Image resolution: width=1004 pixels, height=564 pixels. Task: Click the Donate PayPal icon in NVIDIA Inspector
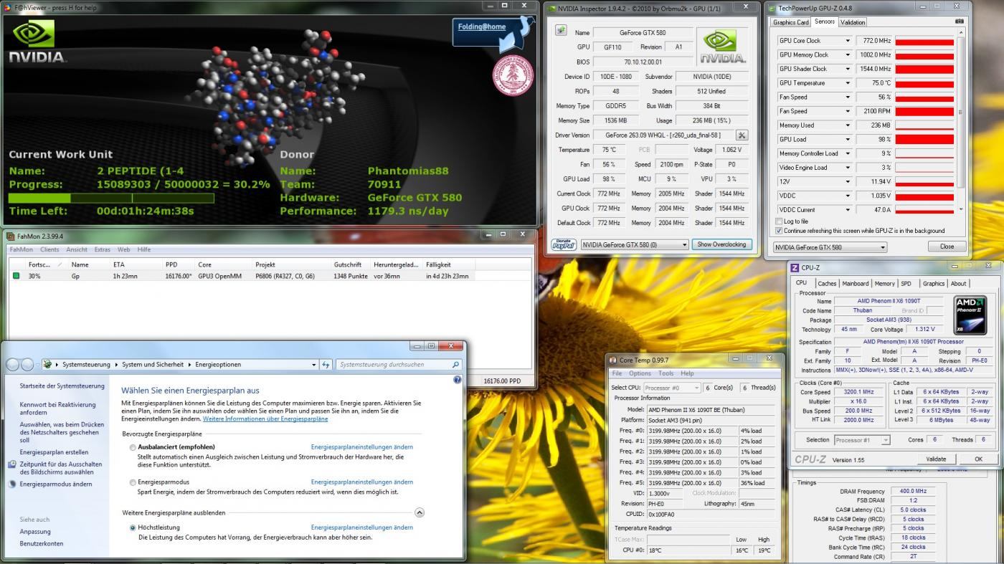click(x=564, y=244)
